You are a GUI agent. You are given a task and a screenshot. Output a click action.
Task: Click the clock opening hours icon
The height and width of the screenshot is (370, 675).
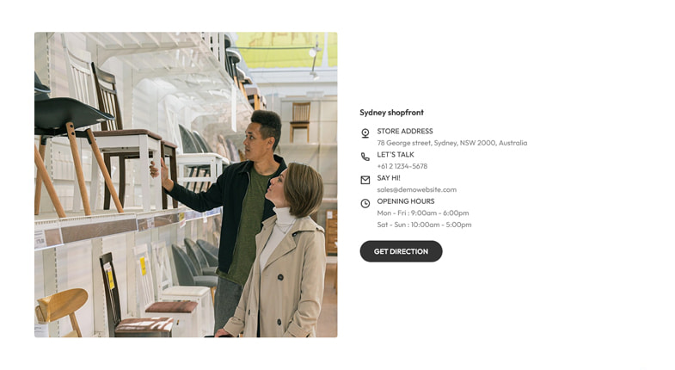tap(365, 203)
